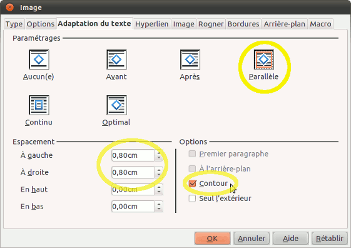Choose the Continu wrap icon
The width and height of the screenshot is (351, 248).
point(39,105)
